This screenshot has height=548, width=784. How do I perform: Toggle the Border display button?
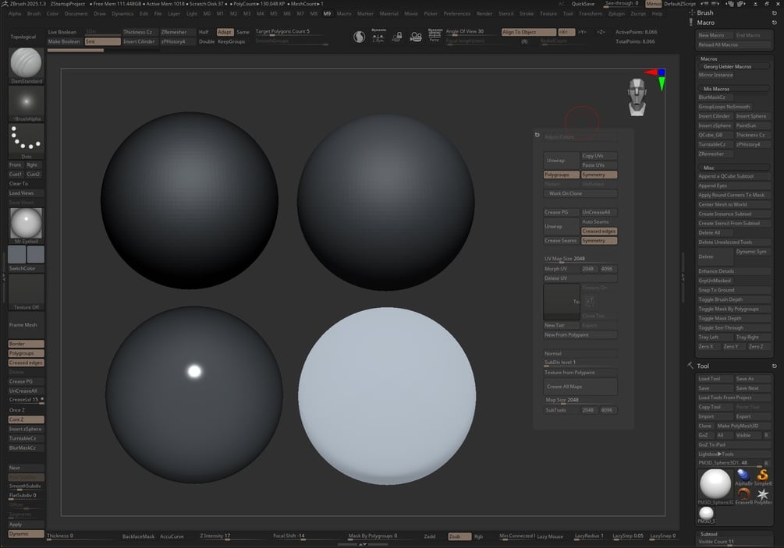pos(26,344)
